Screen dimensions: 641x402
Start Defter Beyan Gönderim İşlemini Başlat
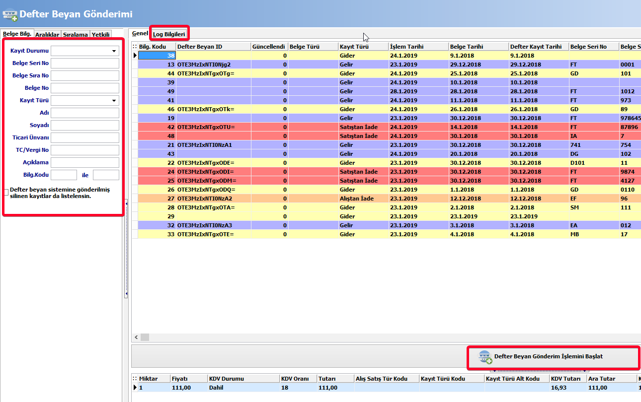(553, 356)
